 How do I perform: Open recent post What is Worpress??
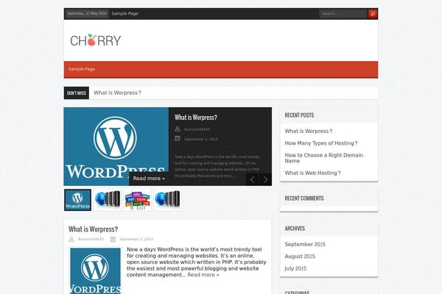[309, 131]
